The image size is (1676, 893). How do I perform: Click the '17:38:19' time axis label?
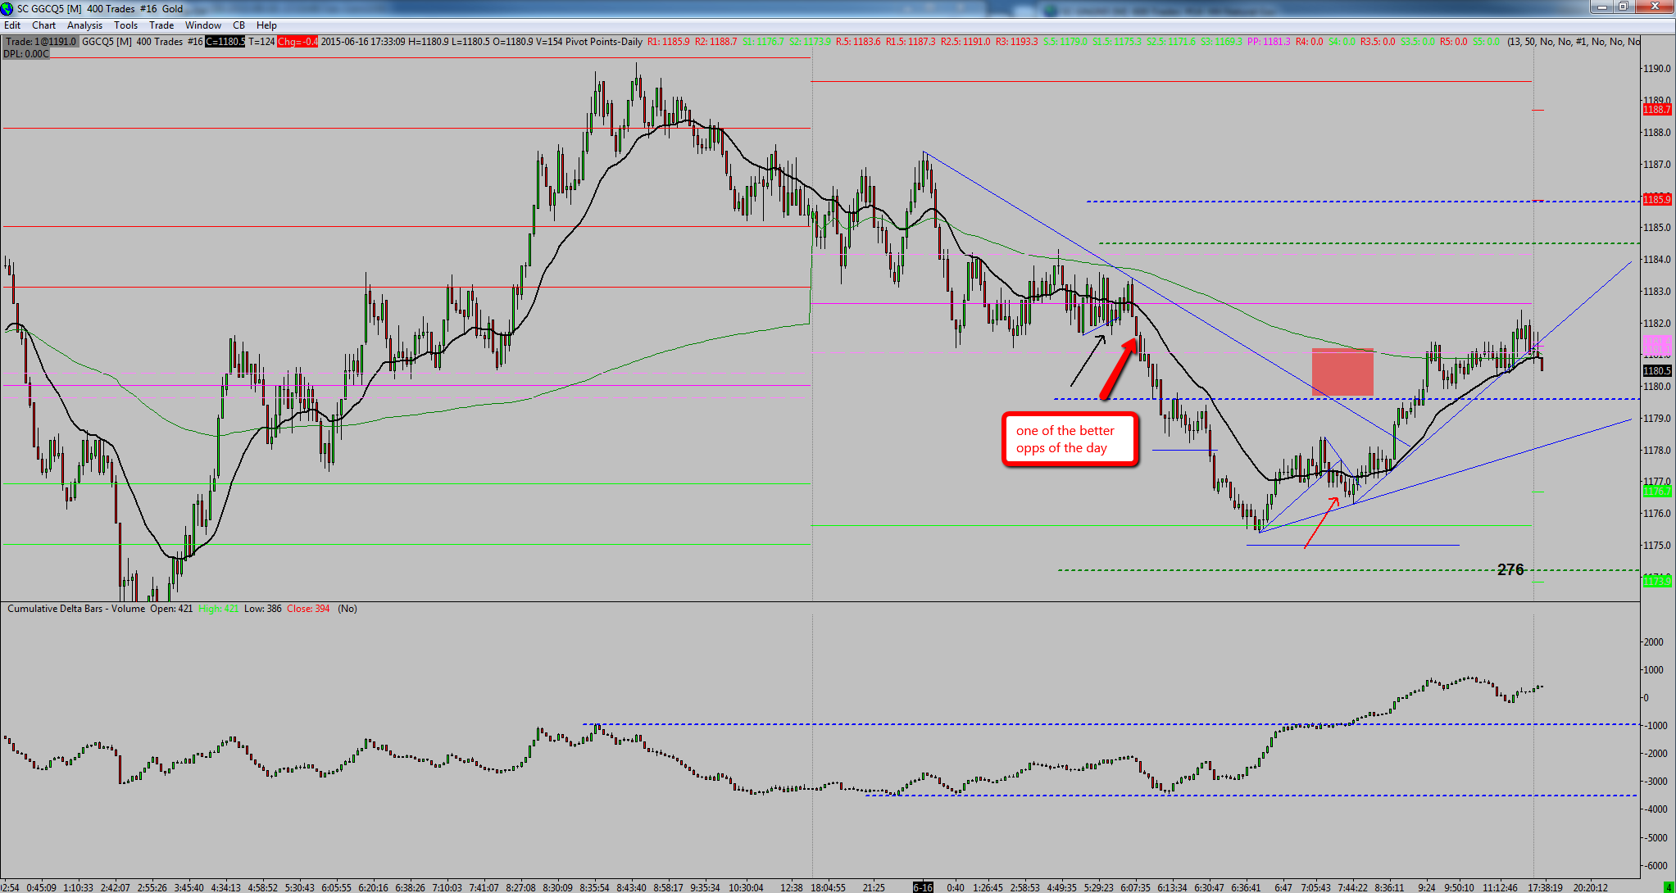click(1545, 887)
